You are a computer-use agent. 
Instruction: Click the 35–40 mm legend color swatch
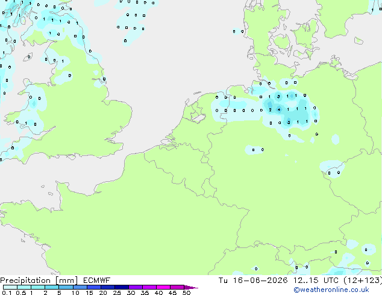[149, 287]
